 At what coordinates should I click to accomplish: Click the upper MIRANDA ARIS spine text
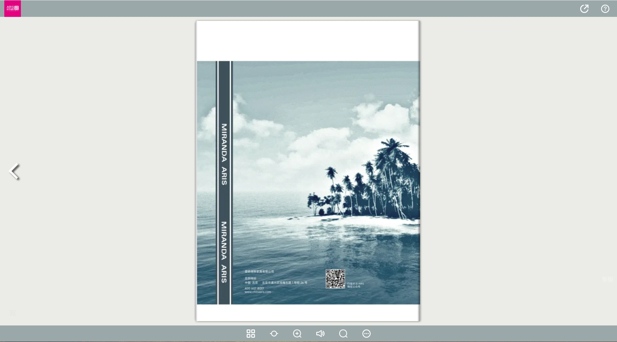click(224, 154)
